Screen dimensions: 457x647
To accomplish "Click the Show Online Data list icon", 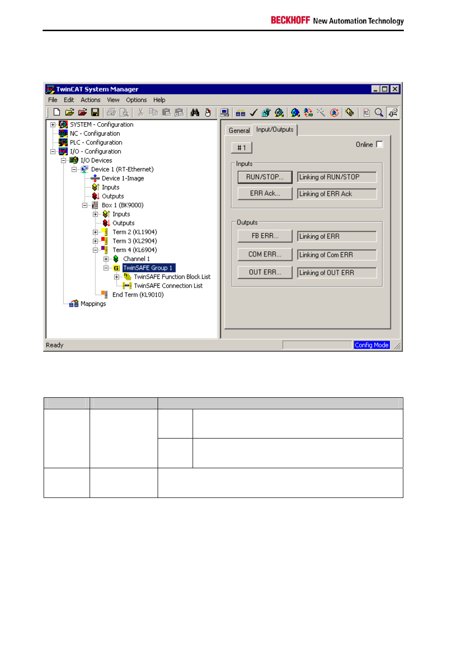I will point(366,113).
